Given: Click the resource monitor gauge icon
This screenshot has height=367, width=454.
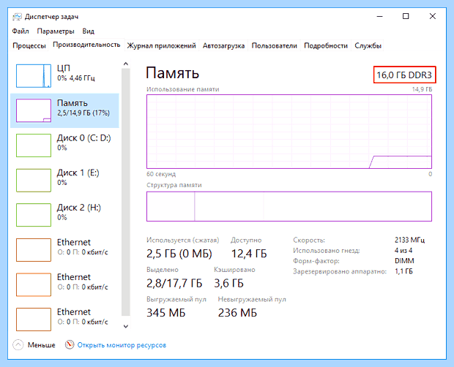Looking at the screenshot, I should (x=70, y=344).
